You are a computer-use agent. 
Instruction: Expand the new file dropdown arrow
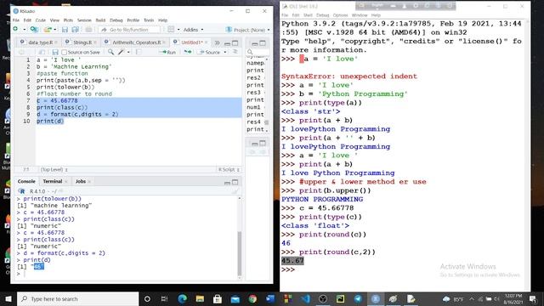25,30
